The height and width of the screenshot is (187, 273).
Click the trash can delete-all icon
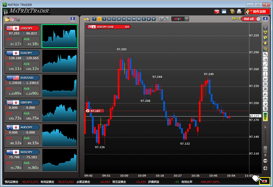tap(265, 109)
